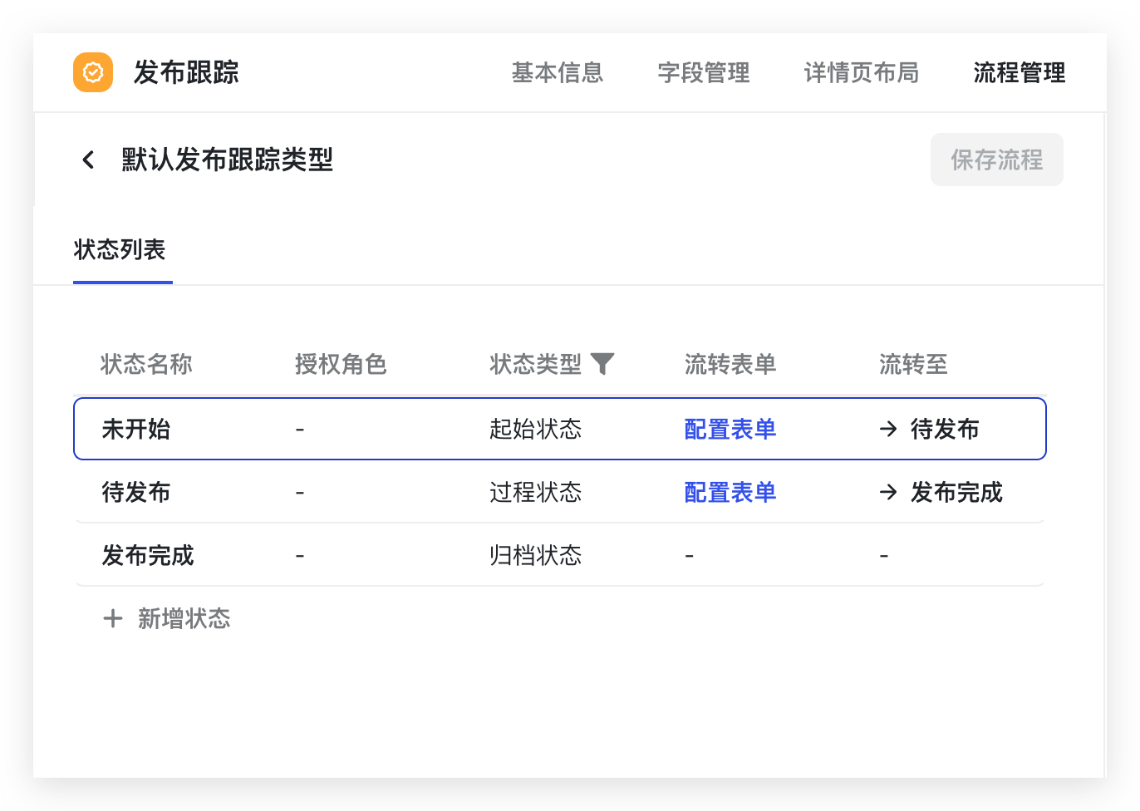Viewport: 1140px width, 811px height.
Task: Select the 发布完成 status name cell
Action: 148,555
